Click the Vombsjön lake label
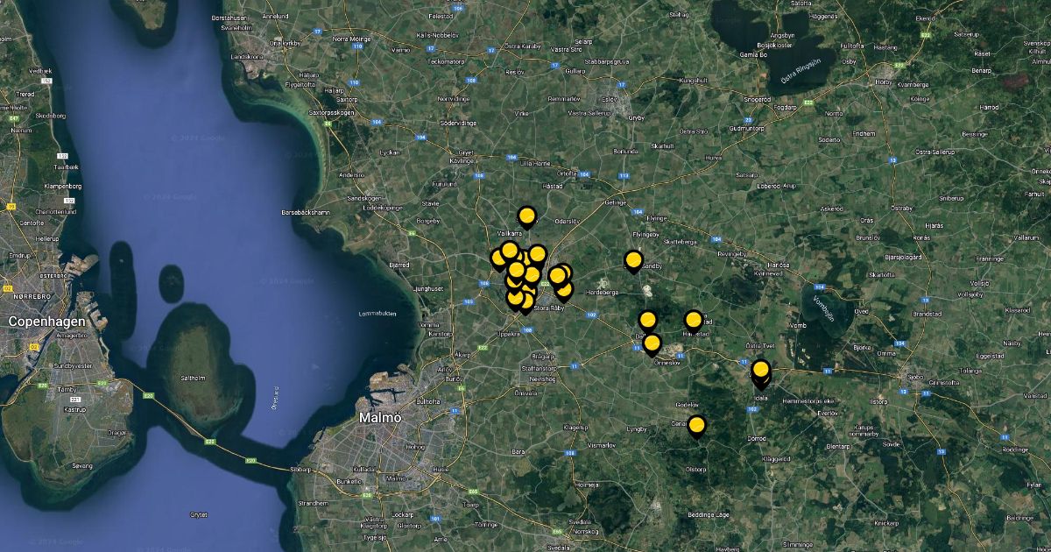This screenshot has height=552, width=1051. 822,308
